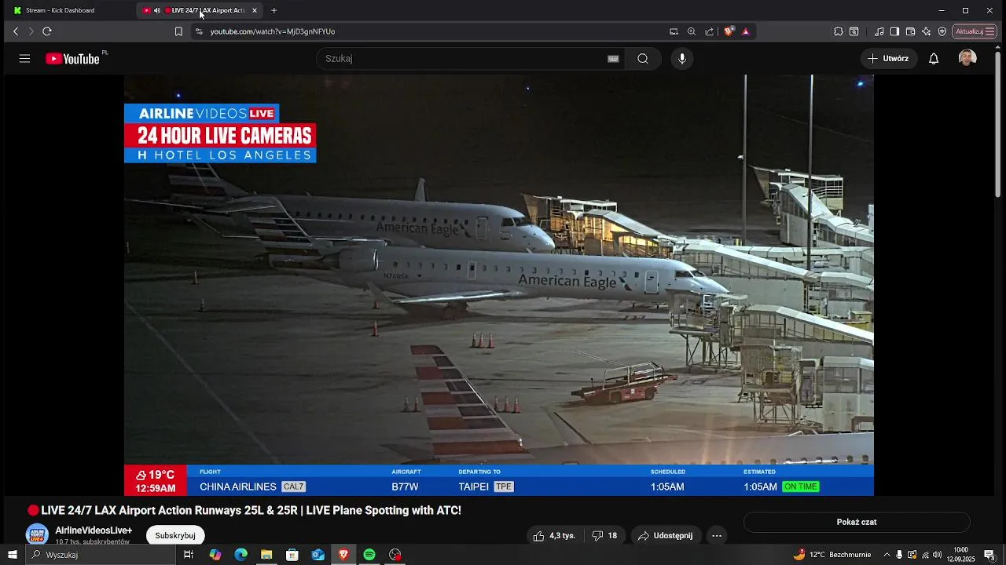Open Leo AI sparkle icon
Viewport: 1006px width, 565px height.
(x=926, y=31)
